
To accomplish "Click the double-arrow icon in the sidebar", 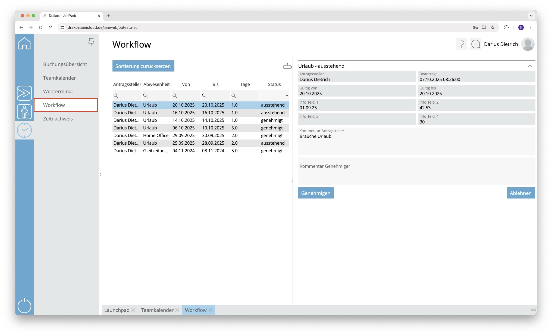I will [24, 93].
